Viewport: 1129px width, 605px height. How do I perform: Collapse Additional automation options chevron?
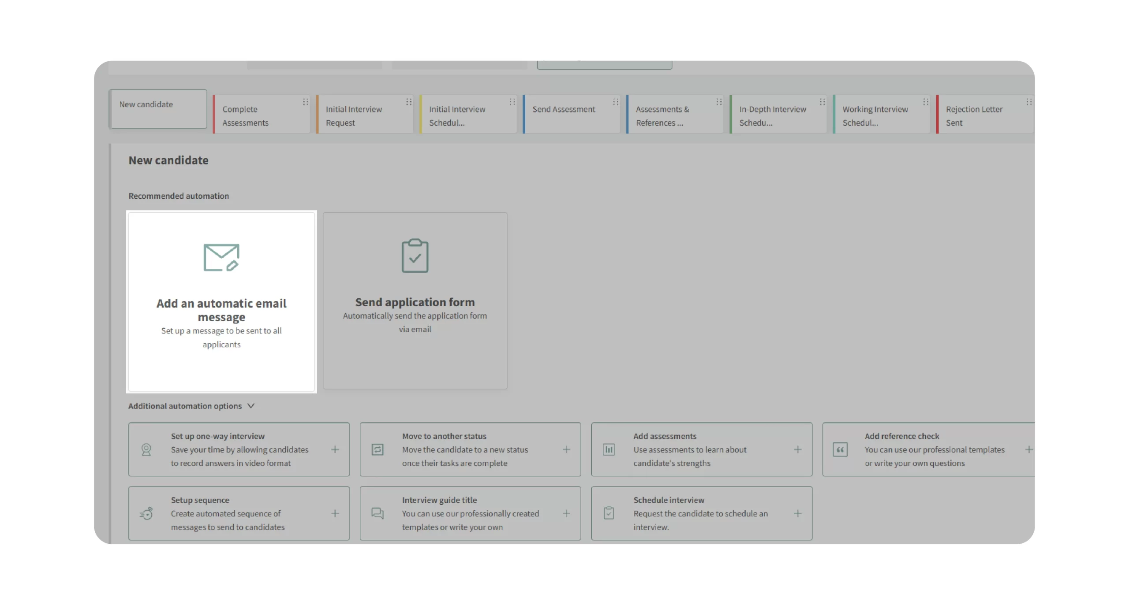pos(251,406)
